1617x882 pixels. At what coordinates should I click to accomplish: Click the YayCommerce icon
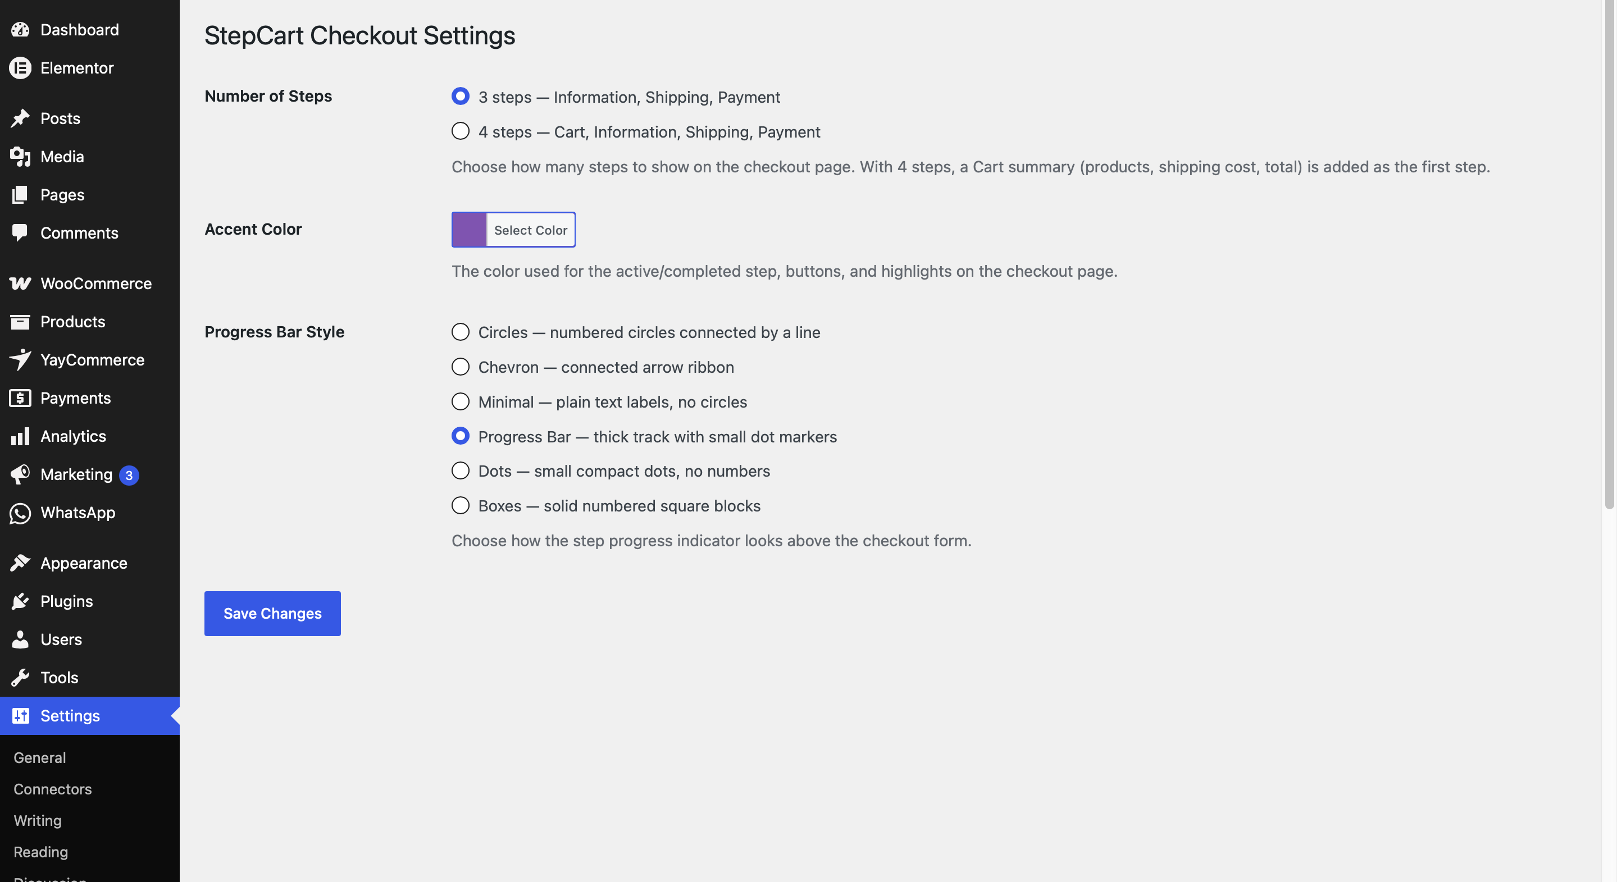[x=20, y=359]
